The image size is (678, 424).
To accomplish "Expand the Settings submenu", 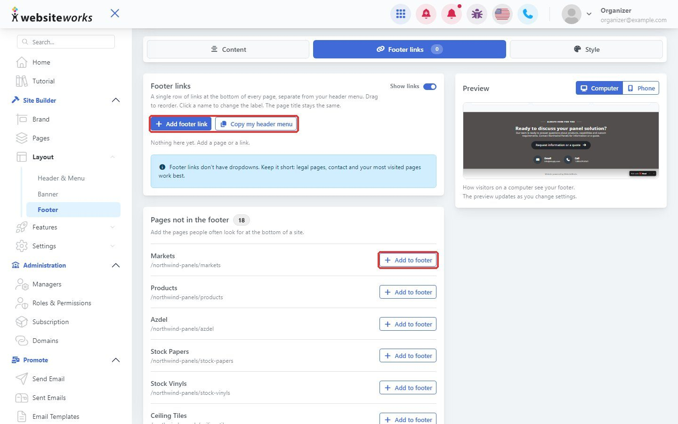I will [x=113, y=246].
